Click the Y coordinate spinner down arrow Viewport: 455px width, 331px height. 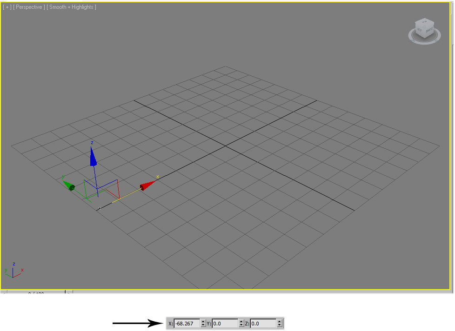pyautogui.click(x=241, y=325)
